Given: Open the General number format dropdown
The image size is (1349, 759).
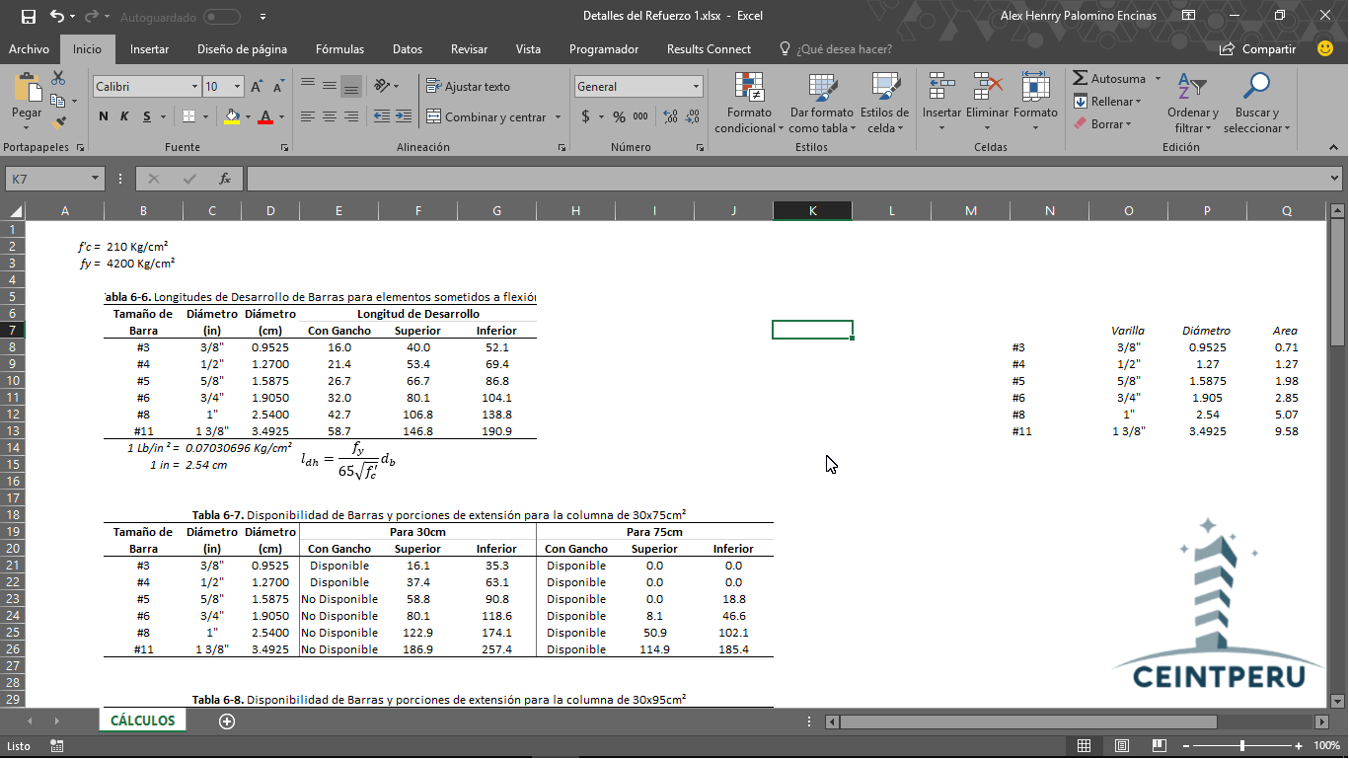Looking at the screenshot, I should [696, 87].
